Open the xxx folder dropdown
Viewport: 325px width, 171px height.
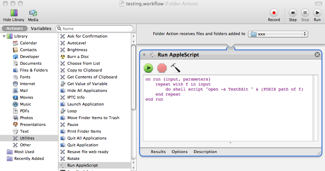pyautogui.click(x=278, y=34)
